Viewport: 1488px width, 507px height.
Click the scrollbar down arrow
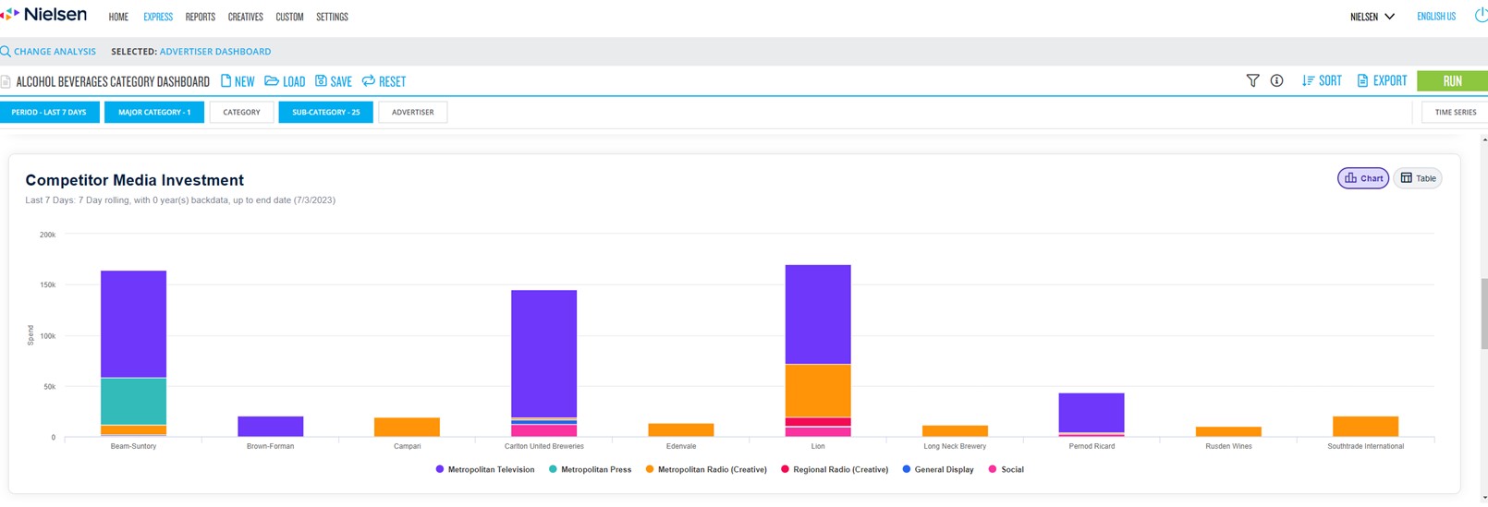pos(1484,498)
